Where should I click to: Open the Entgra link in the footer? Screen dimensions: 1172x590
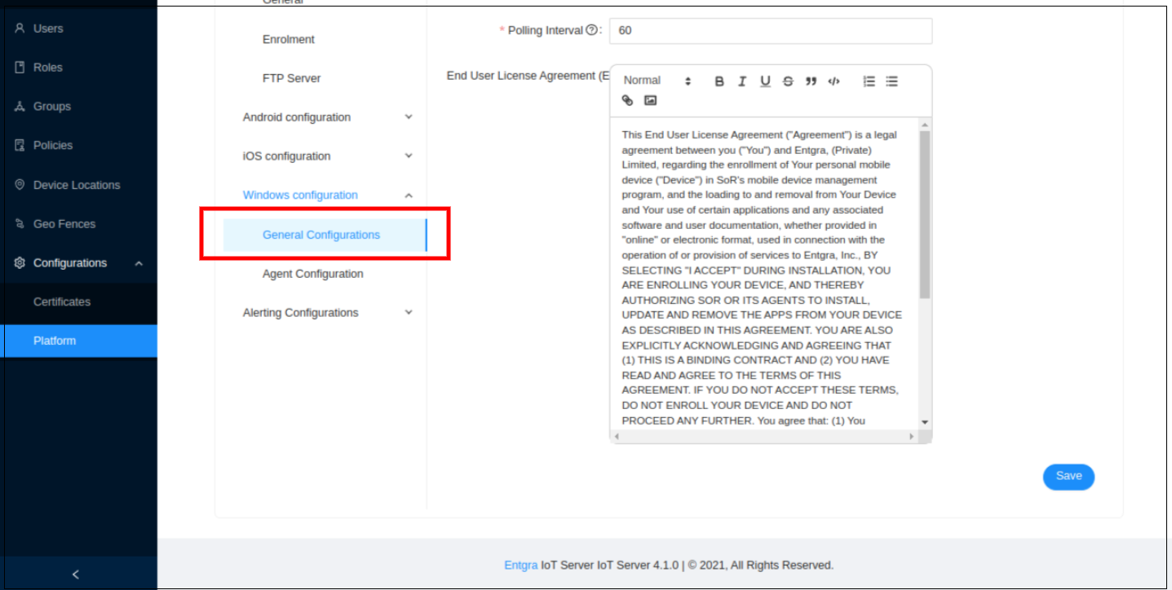point(520,564)
